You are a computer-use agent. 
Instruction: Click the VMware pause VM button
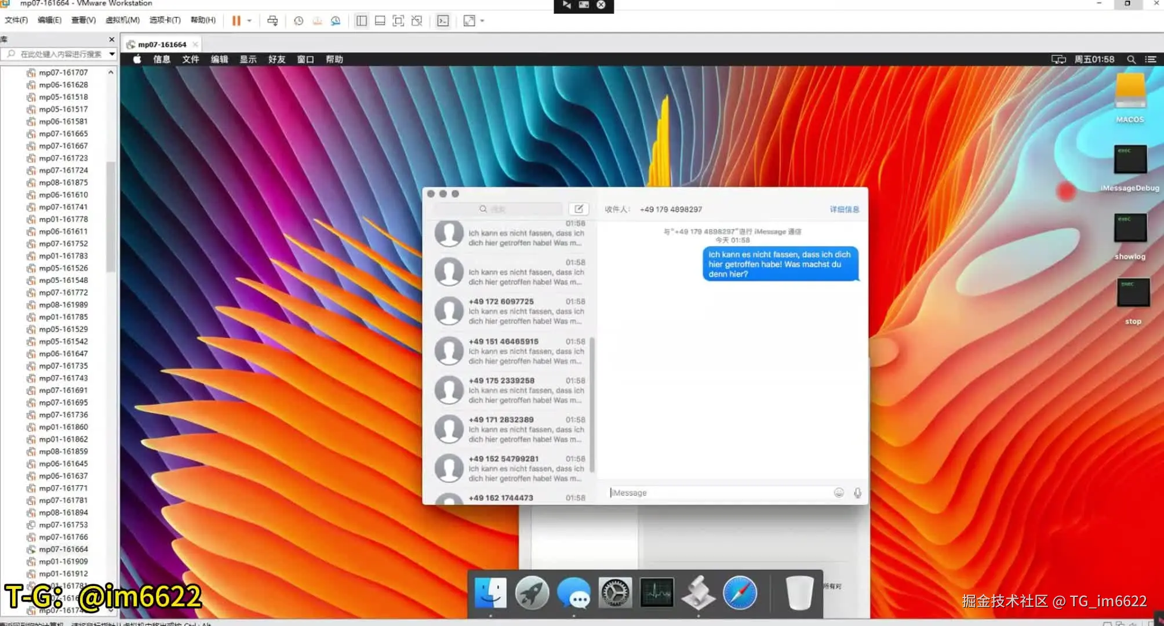click(236, 21)
